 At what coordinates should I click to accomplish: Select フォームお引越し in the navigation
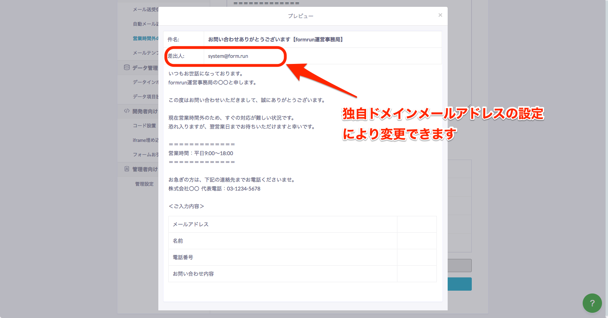click(145, 154)
